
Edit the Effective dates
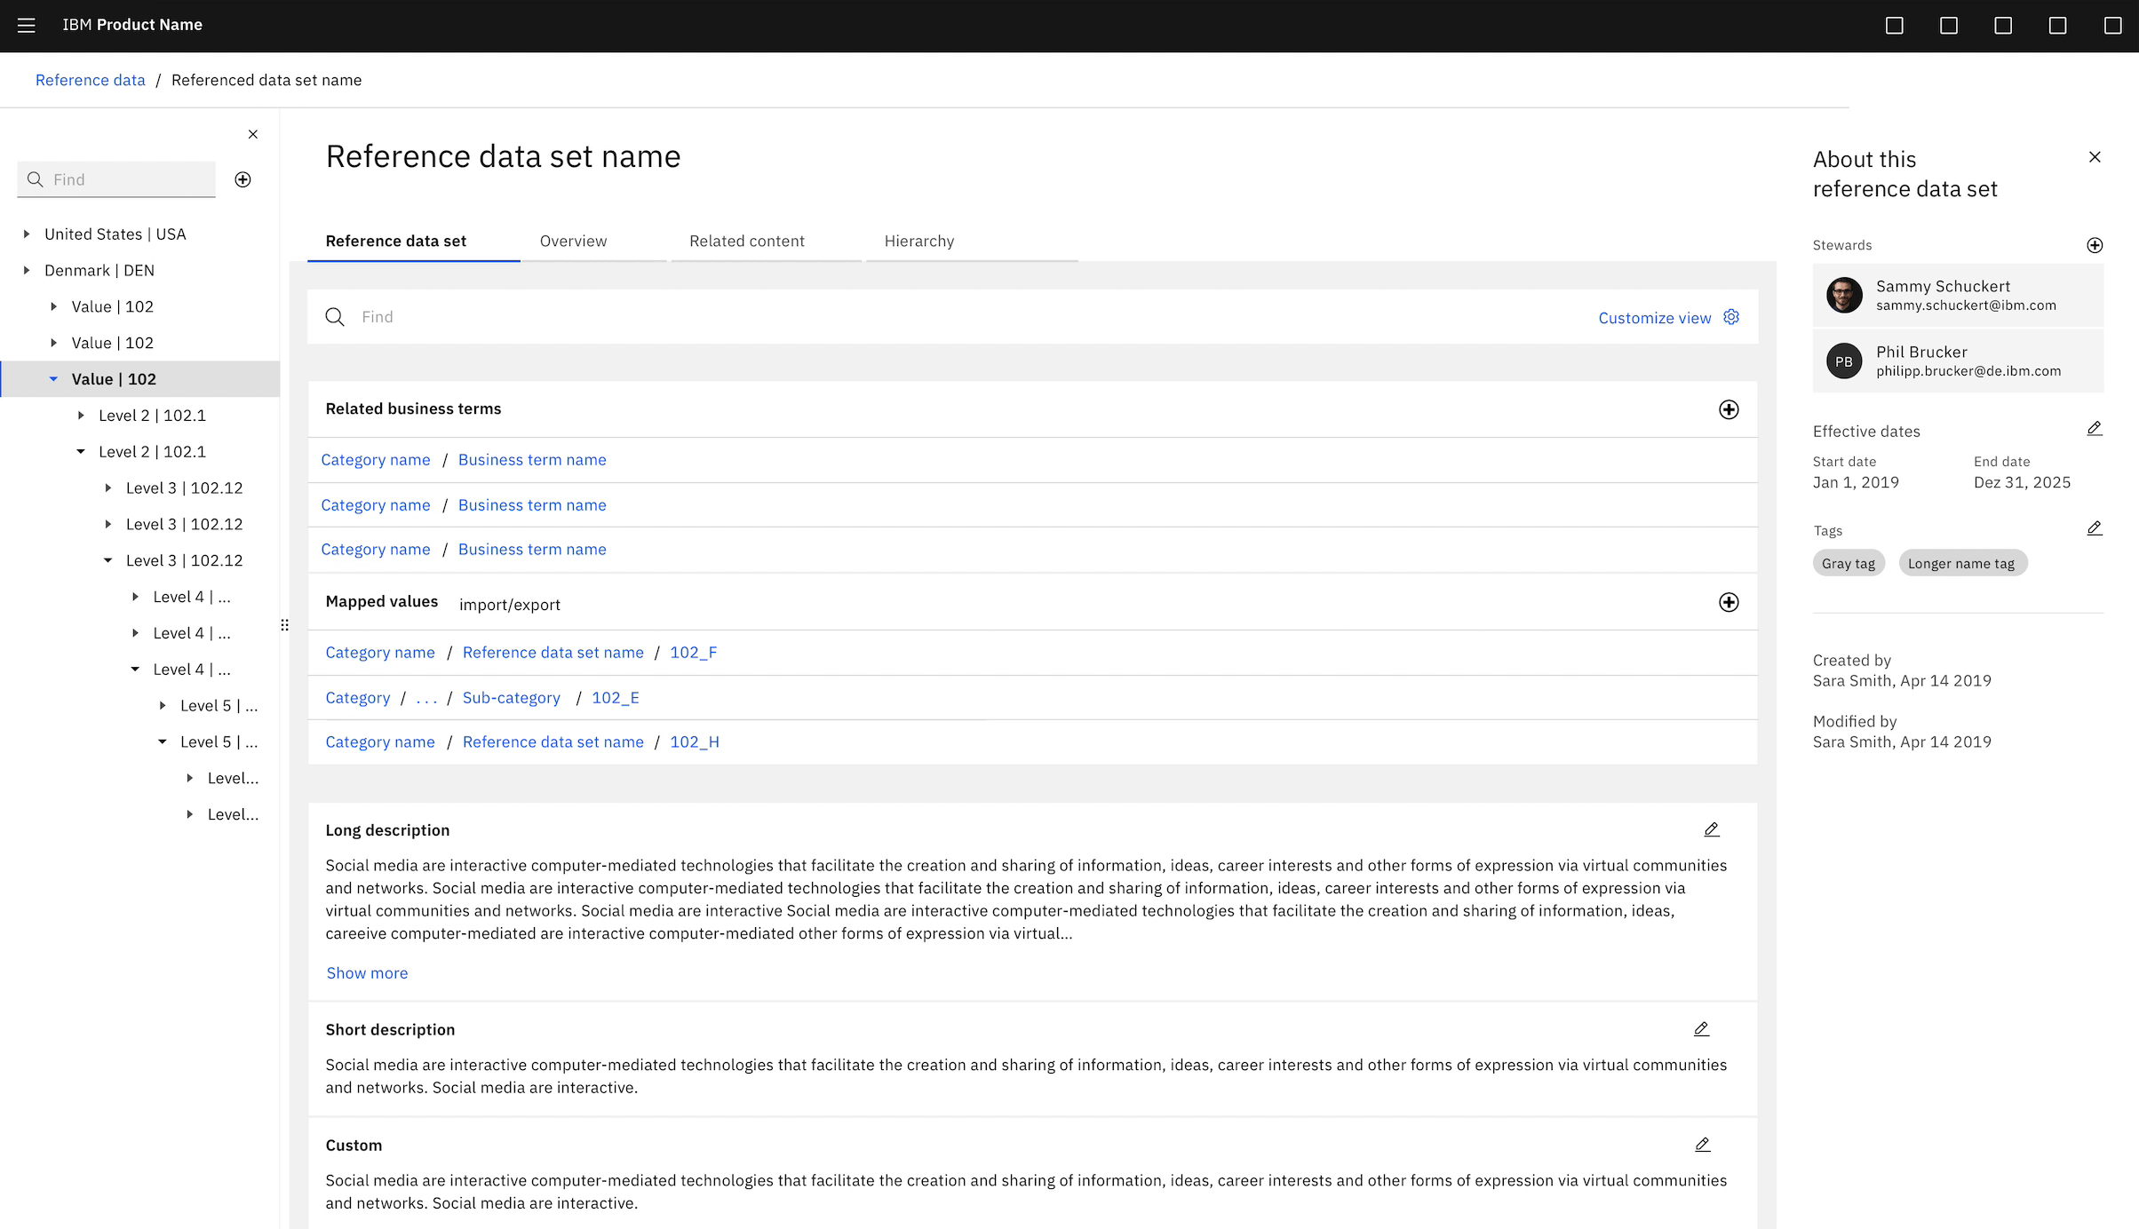click(2094, 429)
